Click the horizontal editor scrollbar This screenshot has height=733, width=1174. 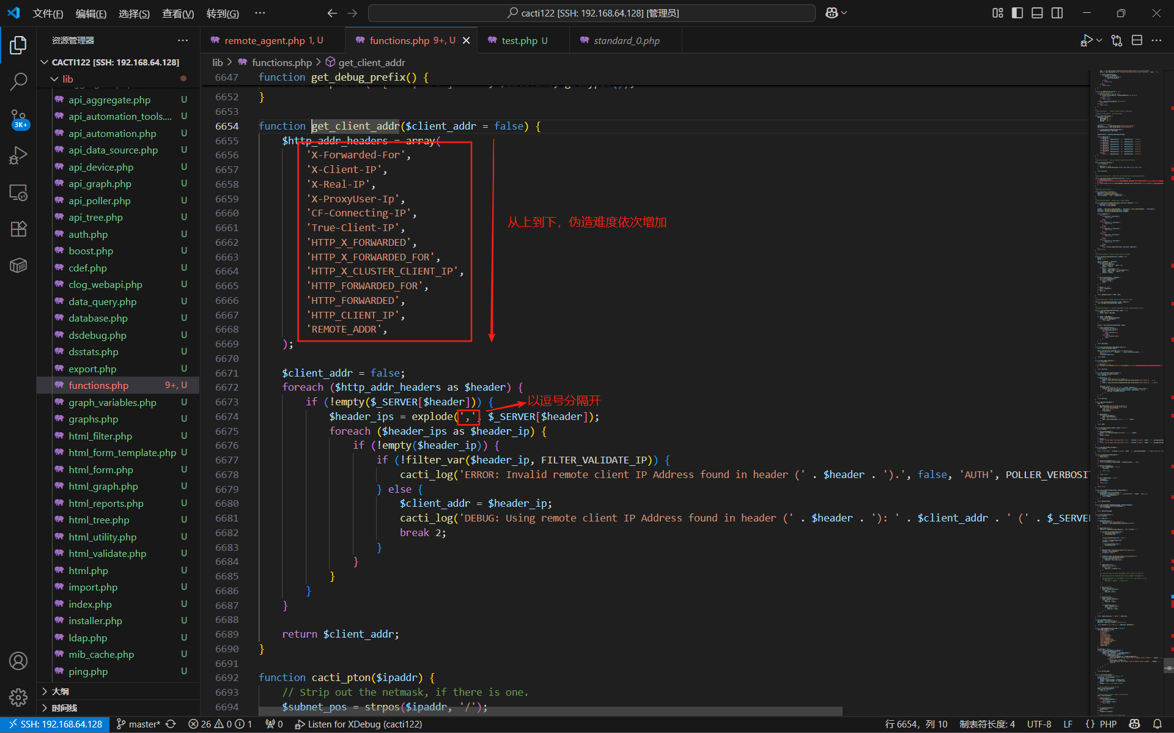point(550,712)
